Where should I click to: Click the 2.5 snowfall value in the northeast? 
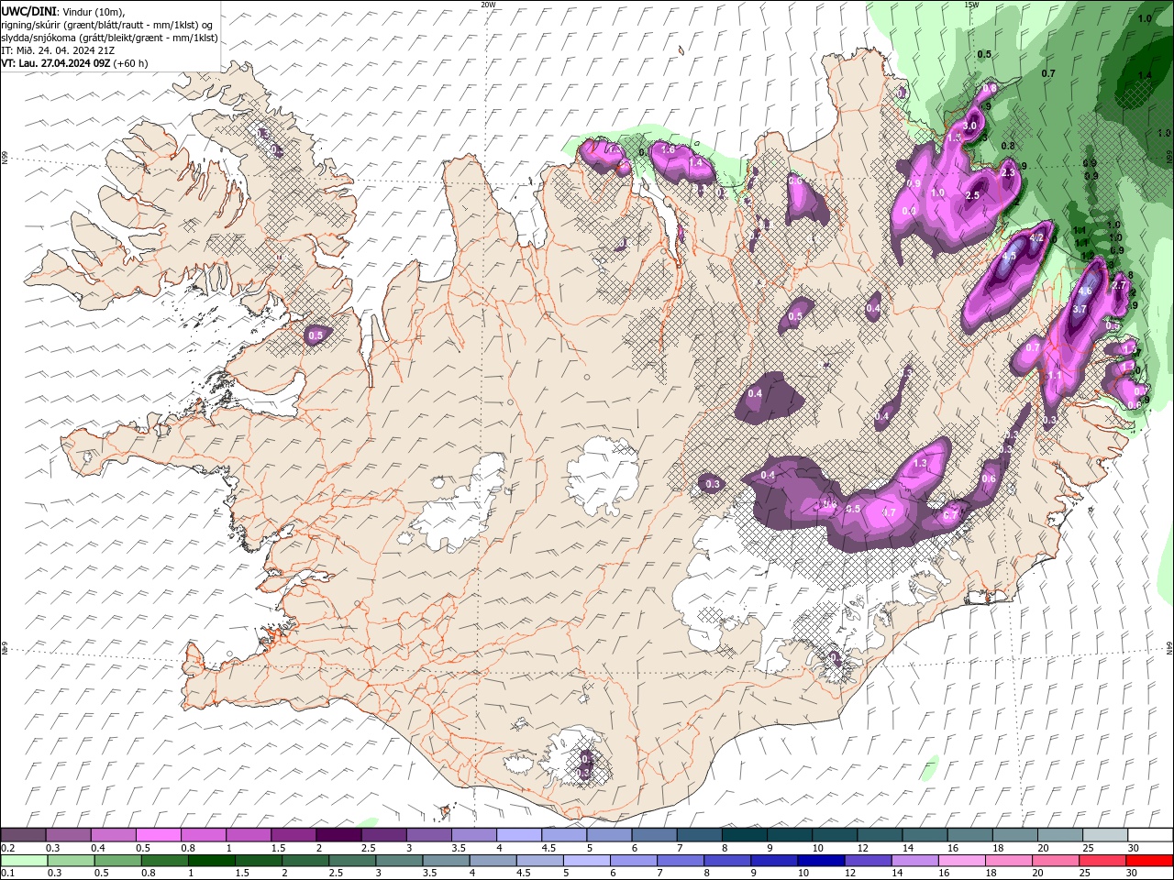tap(972, 195)
